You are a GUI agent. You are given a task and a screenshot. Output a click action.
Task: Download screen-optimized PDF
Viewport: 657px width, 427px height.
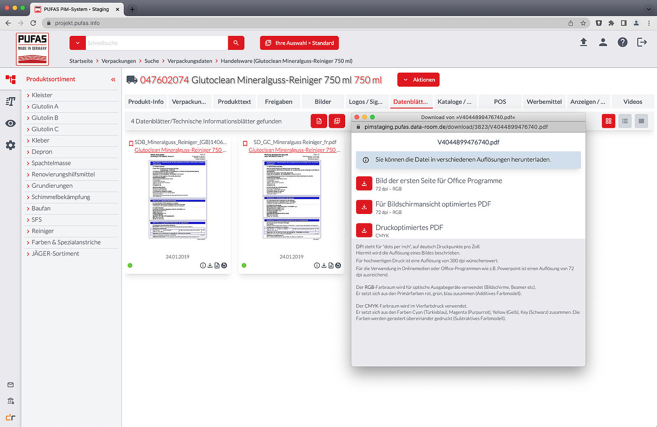tap(364, 207)
